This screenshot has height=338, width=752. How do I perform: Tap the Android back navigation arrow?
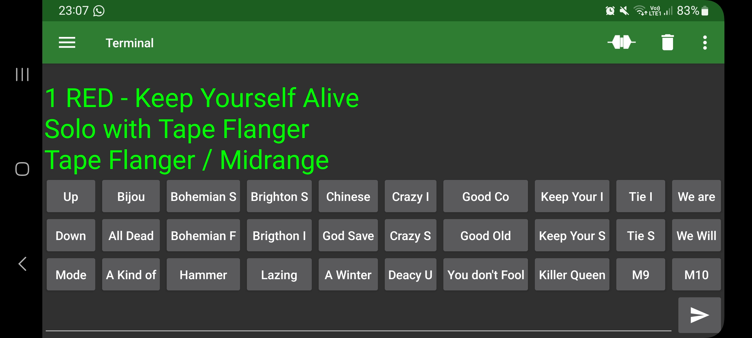(x=22, y=264)
